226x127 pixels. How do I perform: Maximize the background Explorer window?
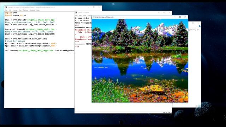click(x=193, y=23)
